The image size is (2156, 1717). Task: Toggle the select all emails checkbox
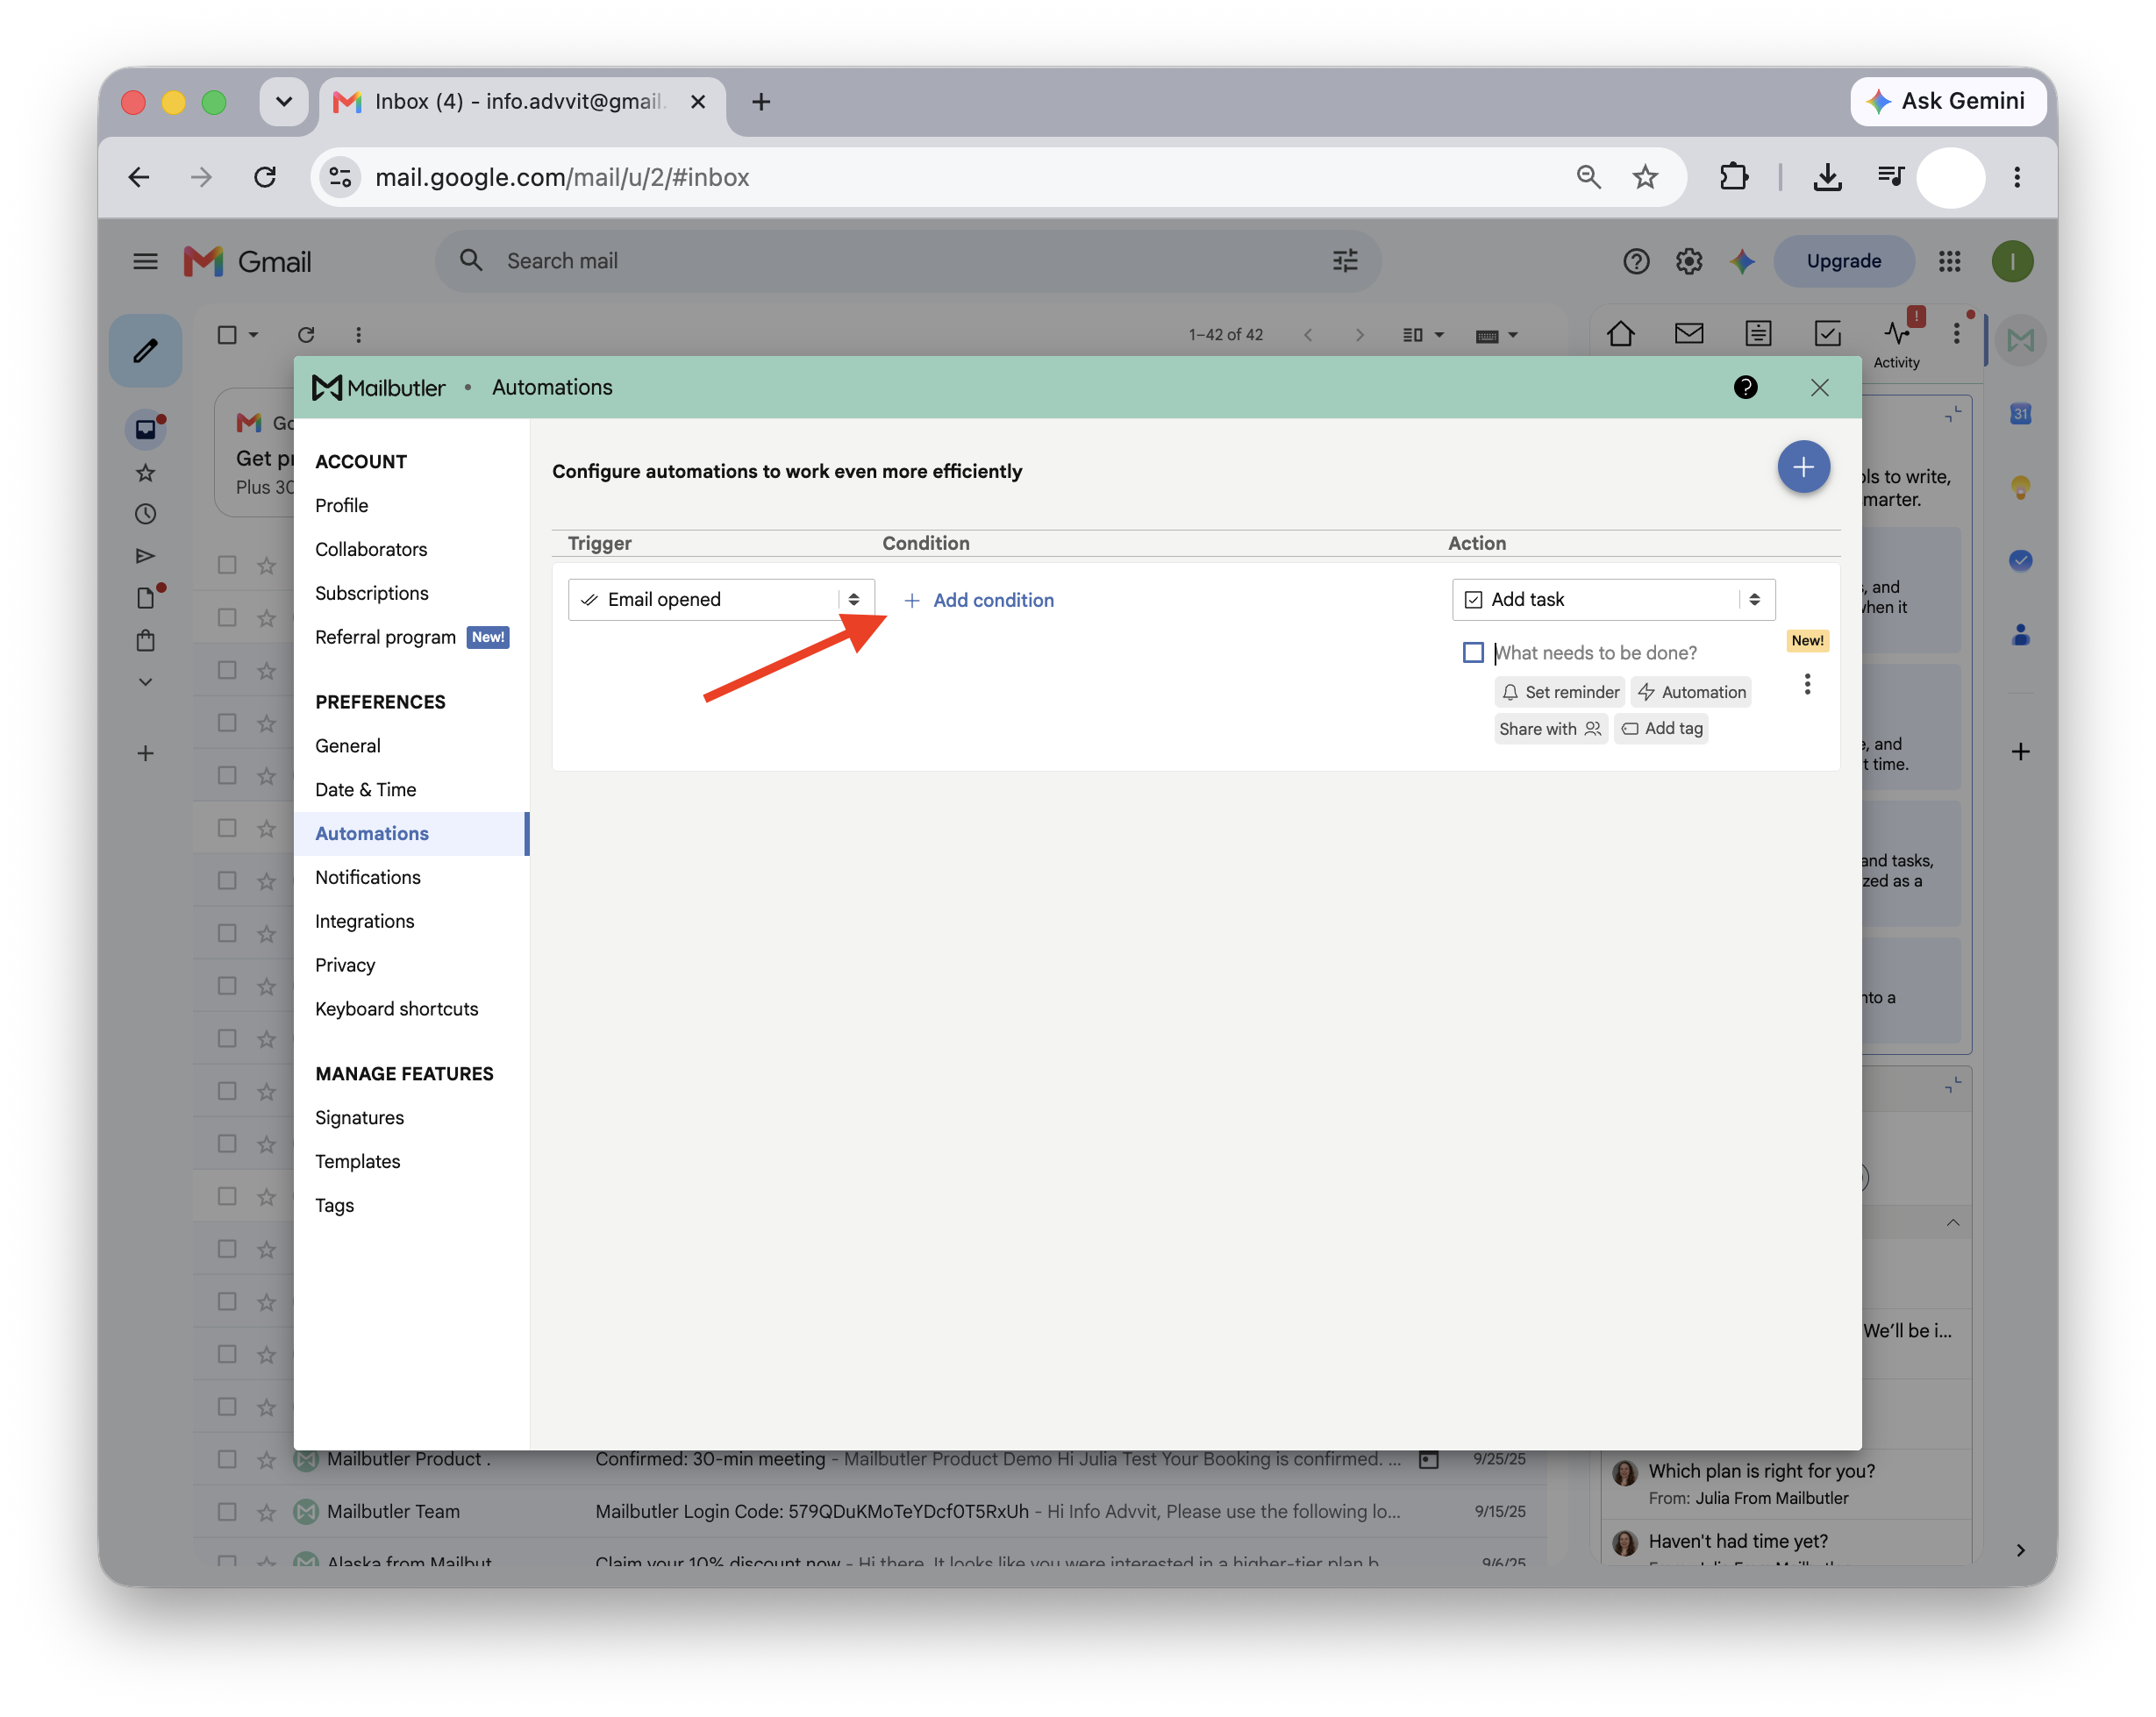click(227, 334)
